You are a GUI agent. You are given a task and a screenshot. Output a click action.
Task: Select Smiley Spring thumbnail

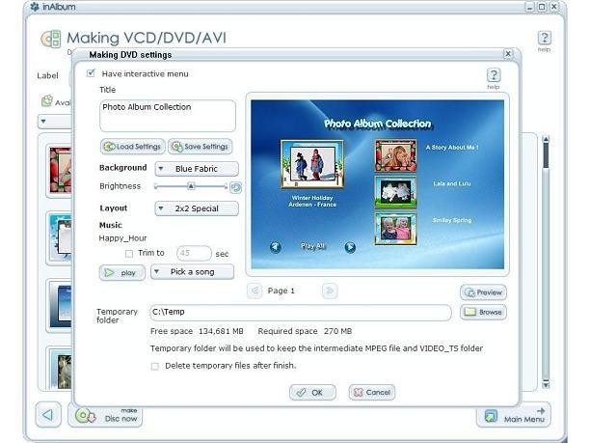(x=395, y=229)
